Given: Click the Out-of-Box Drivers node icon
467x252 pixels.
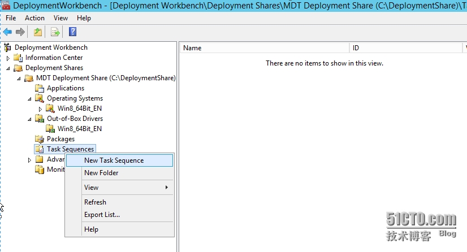Looking at the screenshot, I should pyautogui.click(x=40, y=119).
